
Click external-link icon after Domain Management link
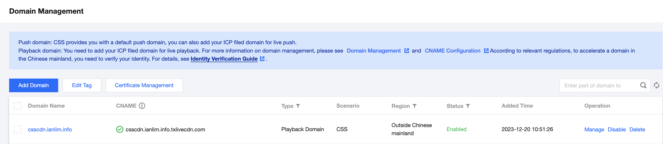tap(407, 51)
